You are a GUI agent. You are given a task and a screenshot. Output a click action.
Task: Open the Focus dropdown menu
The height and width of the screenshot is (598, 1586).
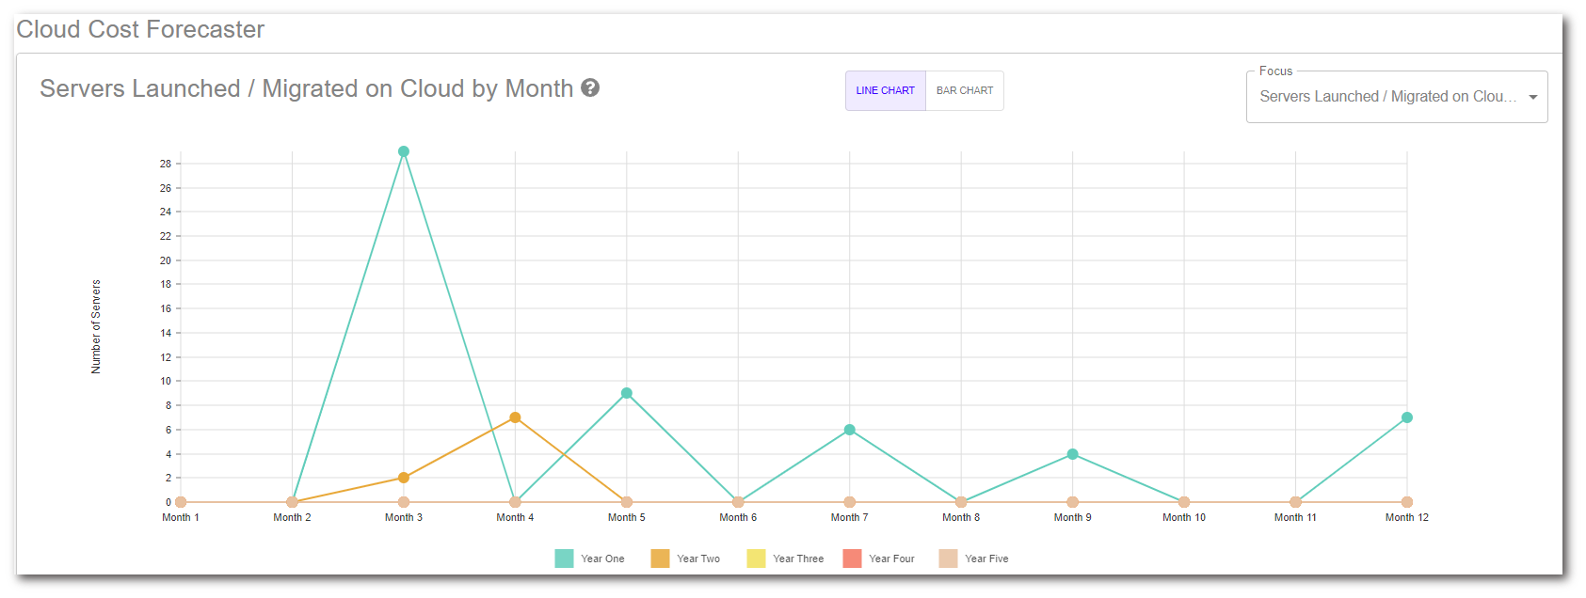[x=1387, y=97]
